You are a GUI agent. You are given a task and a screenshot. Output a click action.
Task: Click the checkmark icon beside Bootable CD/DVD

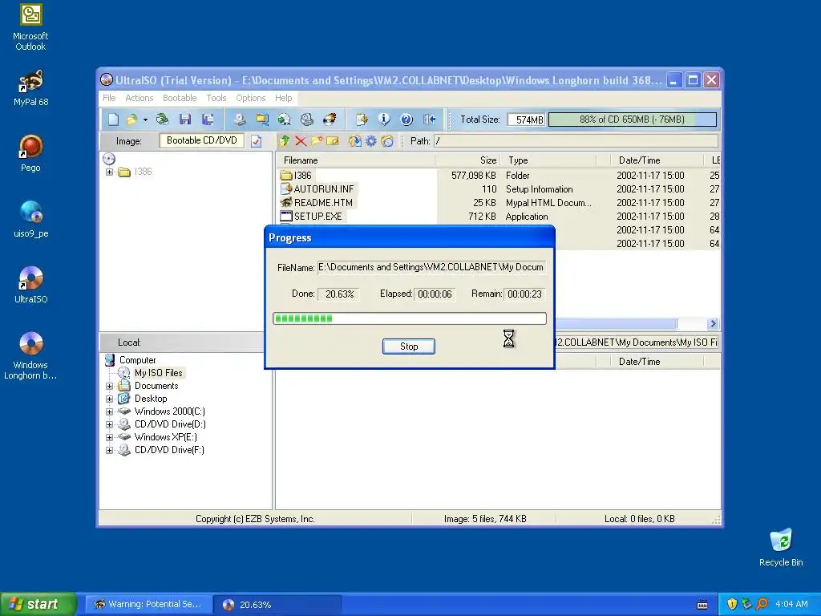coord(256,141)
